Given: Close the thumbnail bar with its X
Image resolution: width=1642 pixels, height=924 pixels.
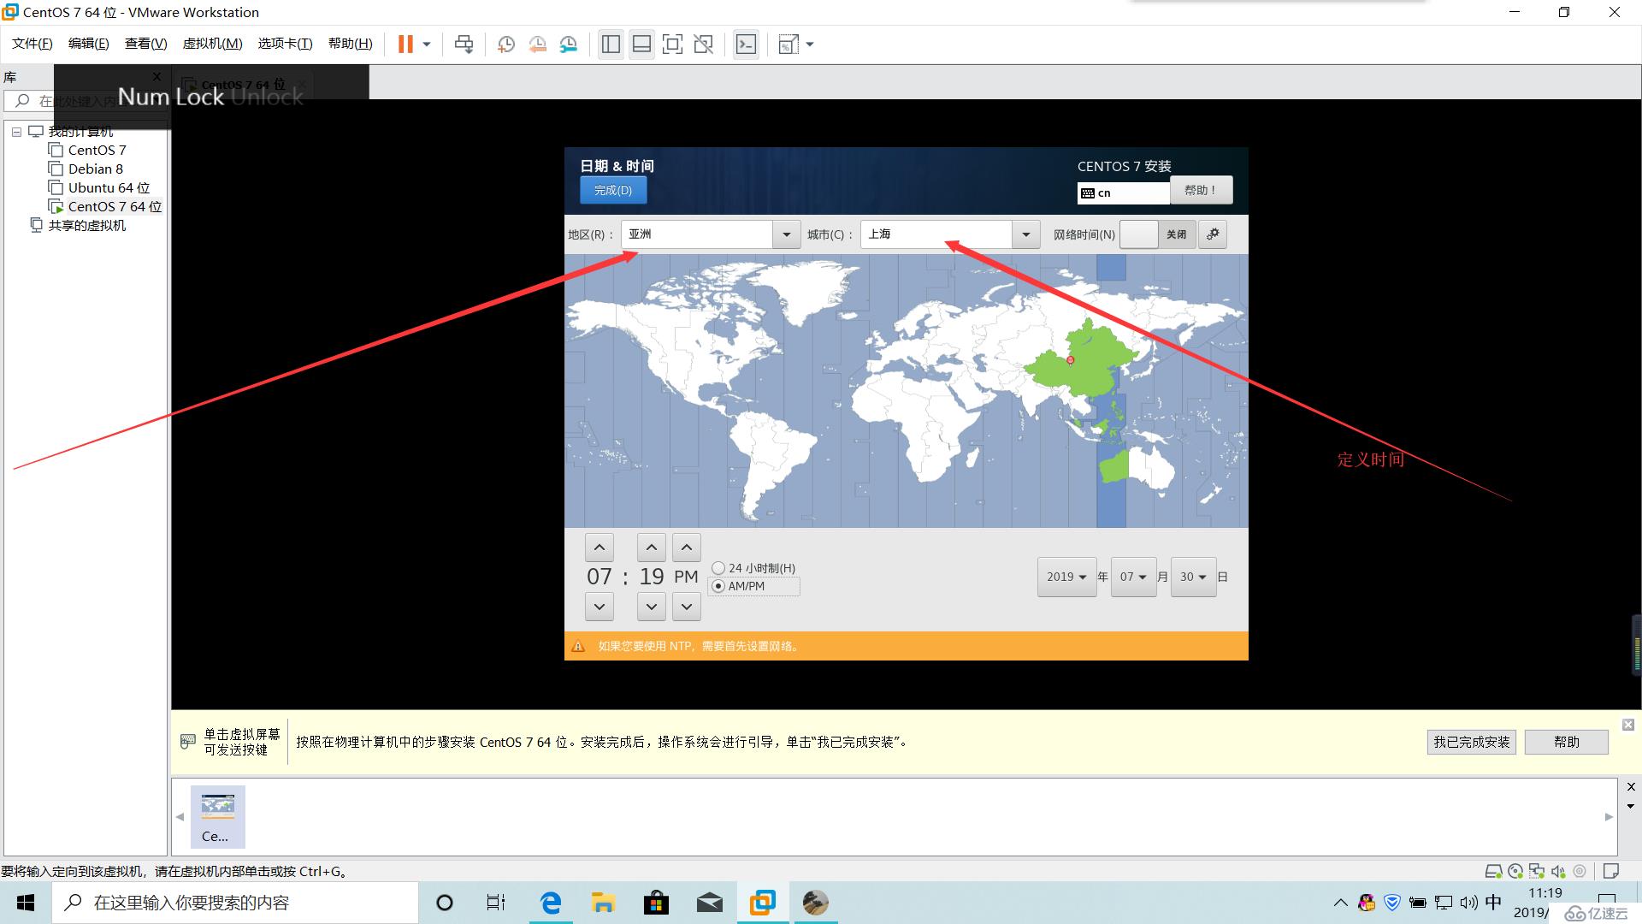Looking at the screenshot, I should [1631, 787].
